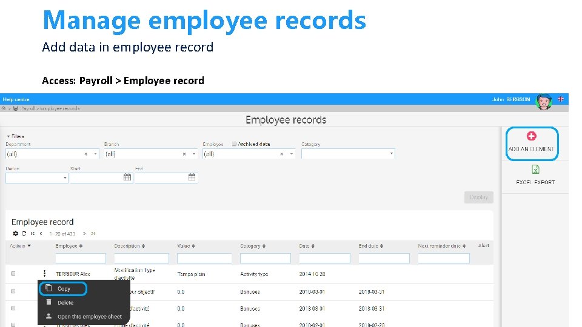The image size is (582, 327).
Task: Click the 'Temps plein' value cell
Action: (x=191, y=274)
